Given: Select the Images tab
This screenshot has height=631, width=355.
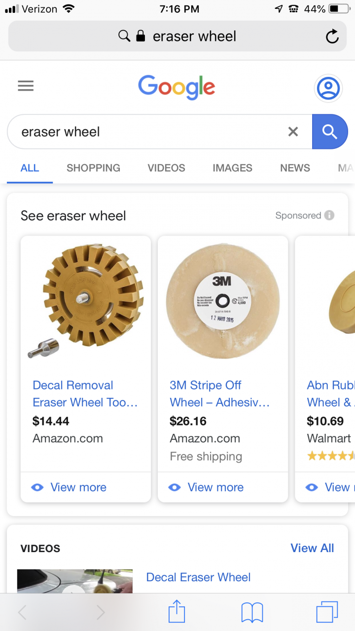Looking at the screenshot, I should [232, 168].
